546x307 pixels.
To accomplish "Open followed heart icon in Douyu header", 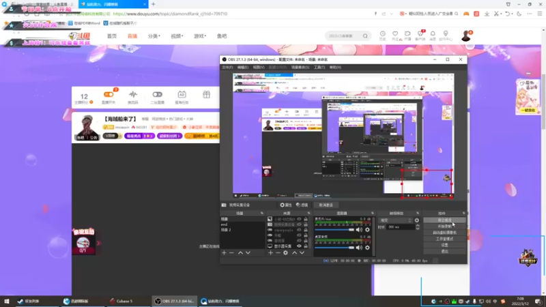I will [x=395, y=33].
